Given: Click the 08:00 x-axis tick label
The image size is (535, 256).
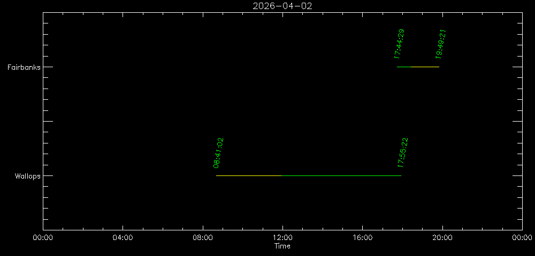Looking at the screenshot, I should click(203, 238).
